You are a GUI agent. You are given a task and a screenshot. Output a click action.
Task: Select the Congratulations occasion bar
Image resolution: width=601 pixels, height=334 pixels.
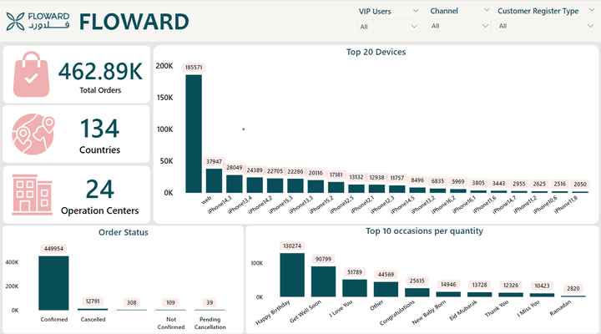point(417,292)
